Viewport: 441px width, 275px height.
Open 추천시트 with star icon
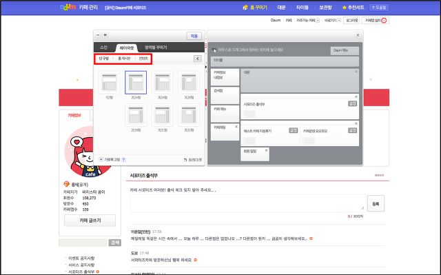coord(353,8)
